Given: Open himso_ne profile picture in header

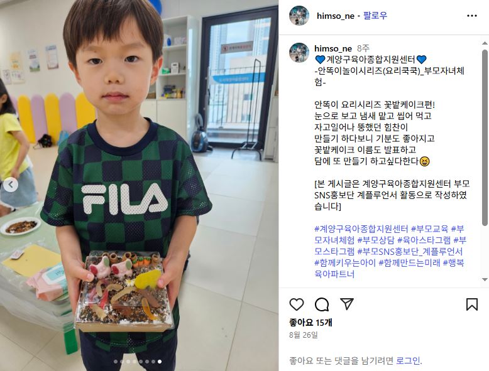Looking at the screenshot, I should [299, 16].
